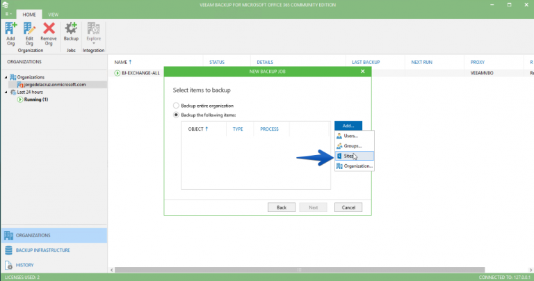Open the Add... dropdown button
534x281 pixels.
tap(348, 126)
